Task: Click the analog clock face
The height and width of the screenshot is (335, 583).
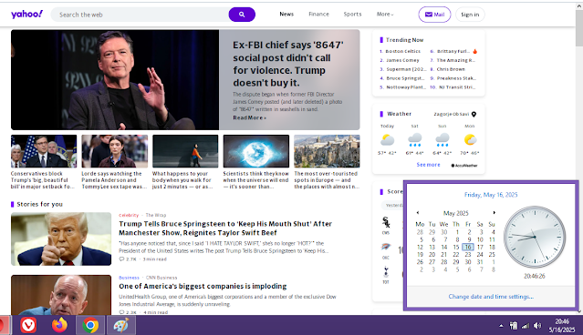Action: tap(535, 237)
